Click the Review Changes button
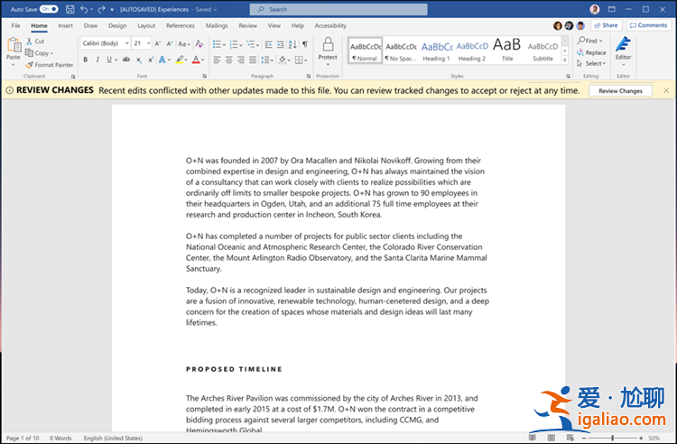This screenshot has width=677, height=444. [x=620, y=91]
